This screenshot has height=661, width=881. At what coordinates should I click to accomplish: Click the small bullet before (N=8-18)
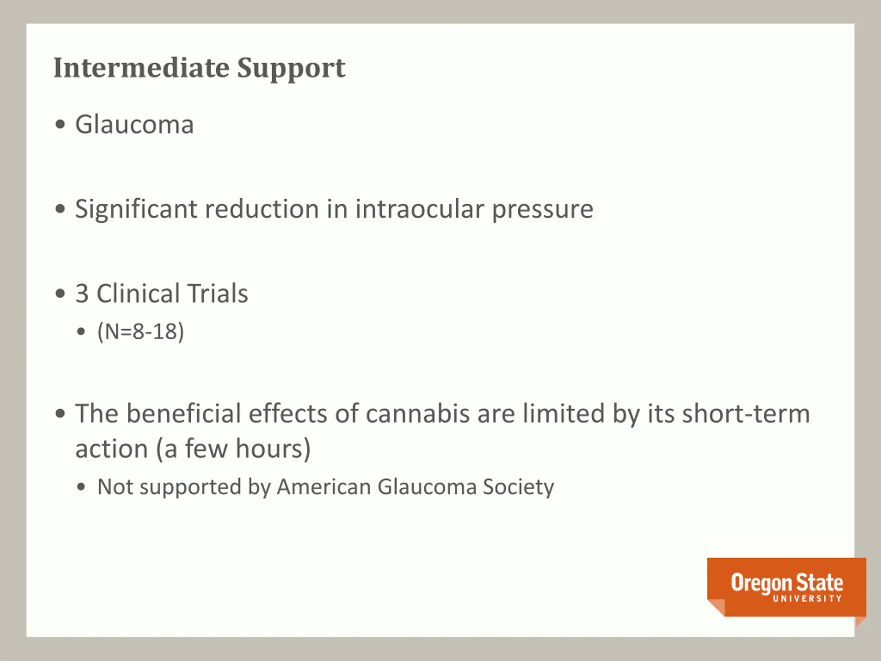(x=81, y=332)
